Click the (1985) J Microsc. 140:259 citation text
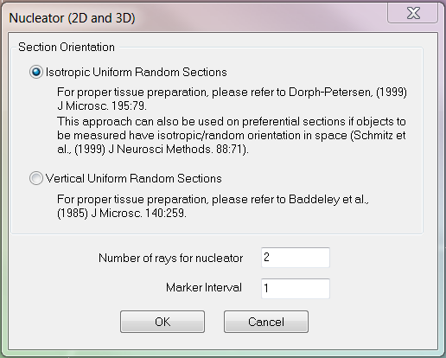 click(122, 214)
